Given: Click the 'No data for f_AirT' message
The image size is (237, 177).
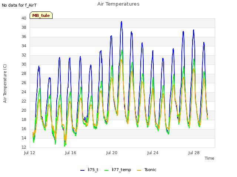Looking at the screenshot, I should coord(19,5).
